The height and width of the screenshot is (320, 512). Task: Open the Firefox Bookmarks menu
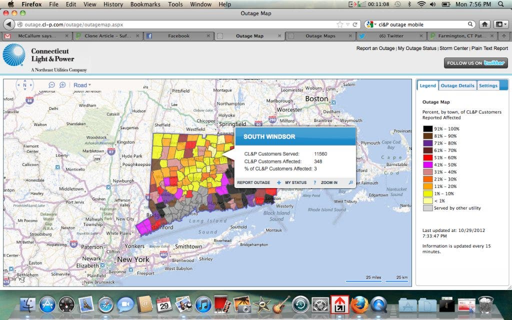[x=144, y=4]
